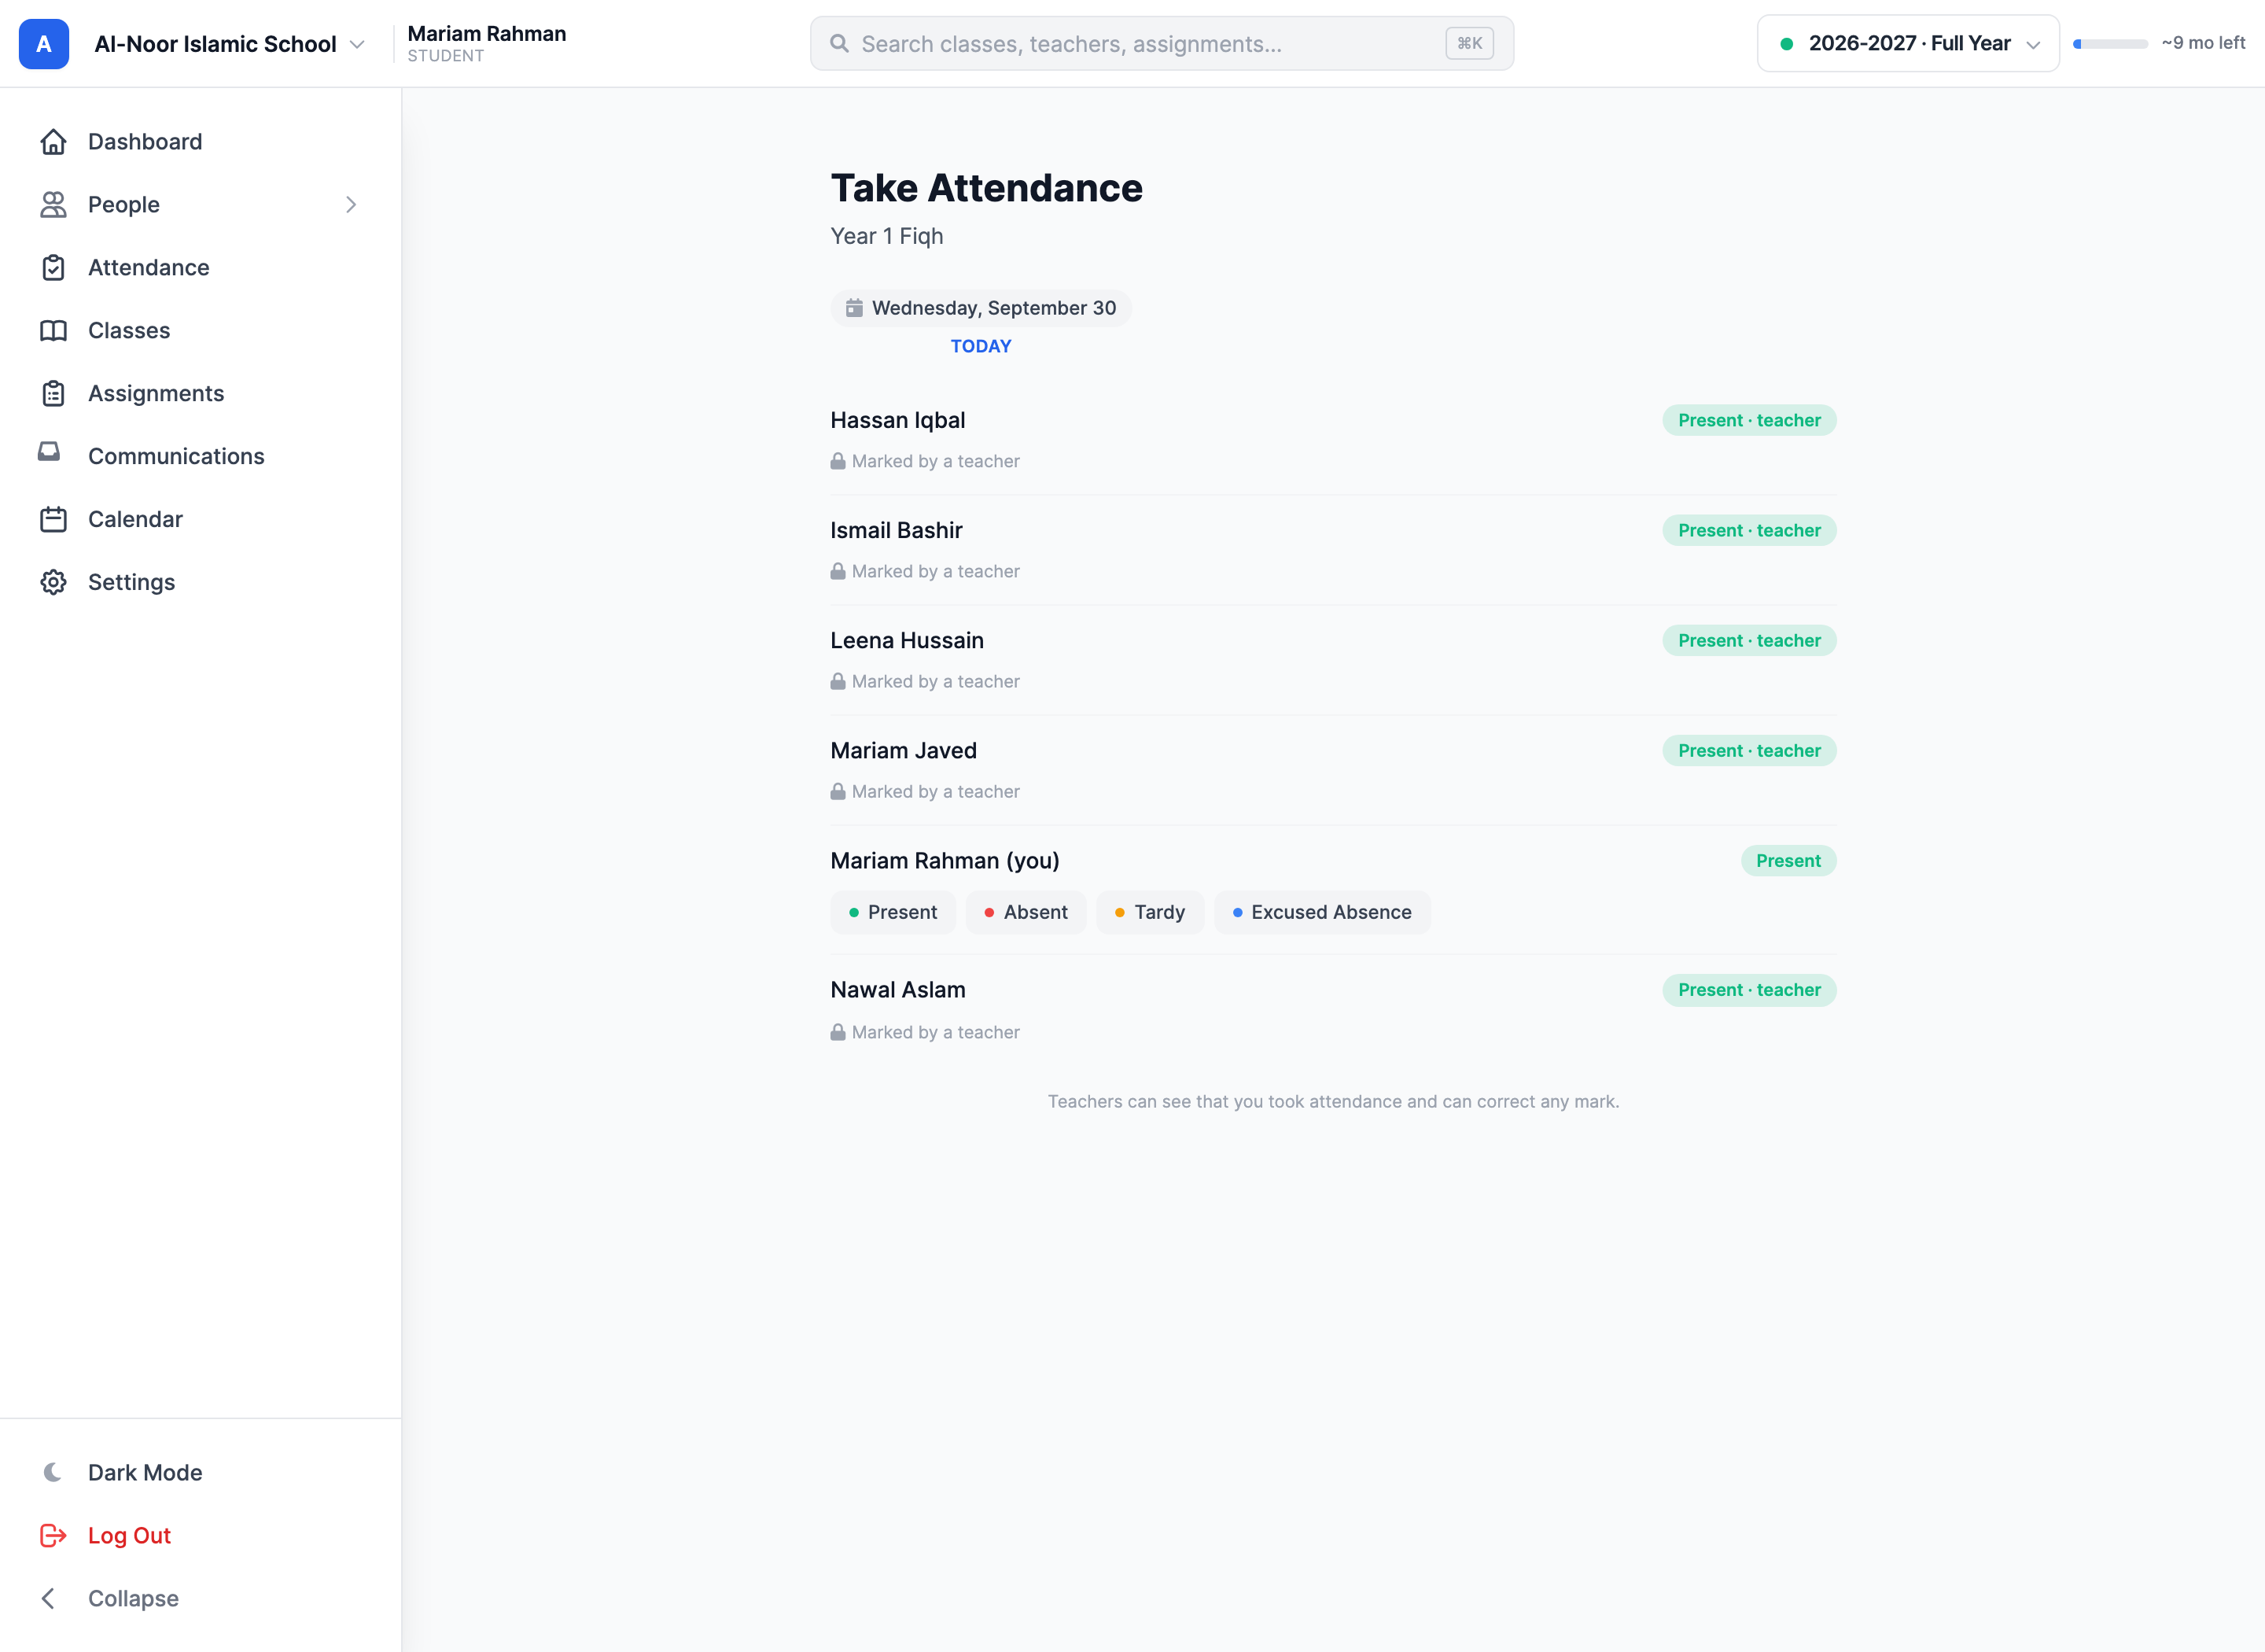Click the Communications inbox icon

(x=49, y=452)
